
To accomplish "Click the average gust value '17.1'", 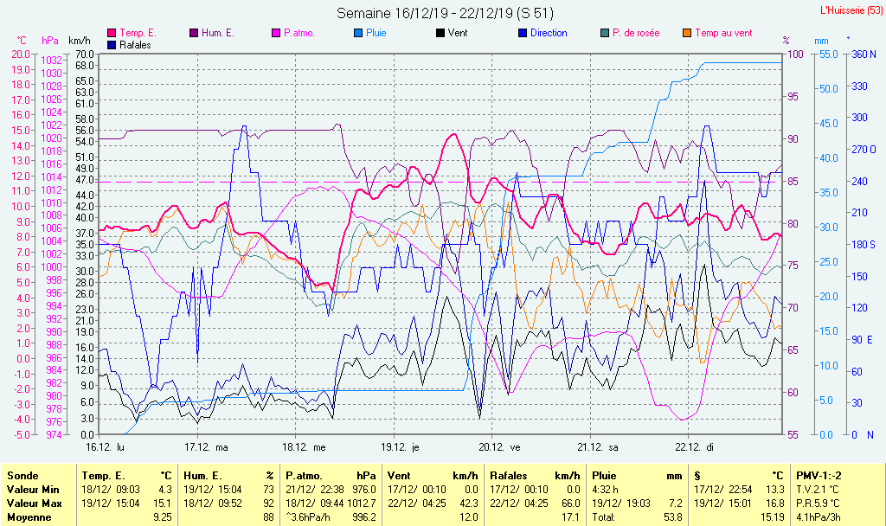I will click(571, 517).
